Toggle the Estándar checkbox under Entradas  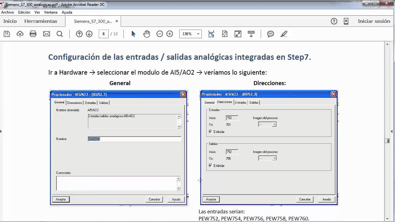210,132
